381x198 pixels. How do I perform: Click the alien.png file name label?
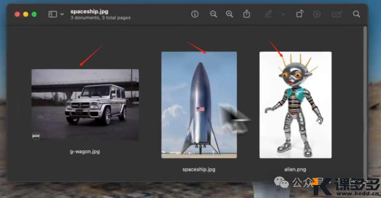coord(295,169)
